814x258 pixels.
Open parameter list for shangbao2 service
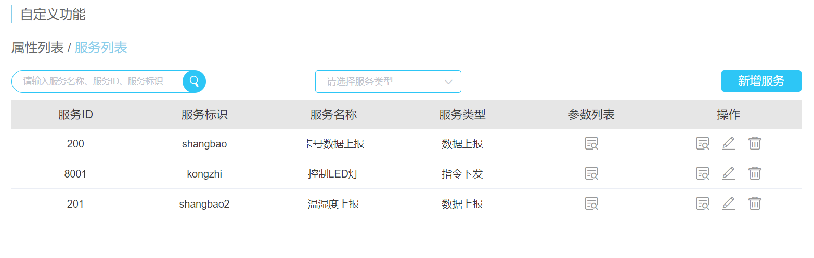(x=591, y=204)
